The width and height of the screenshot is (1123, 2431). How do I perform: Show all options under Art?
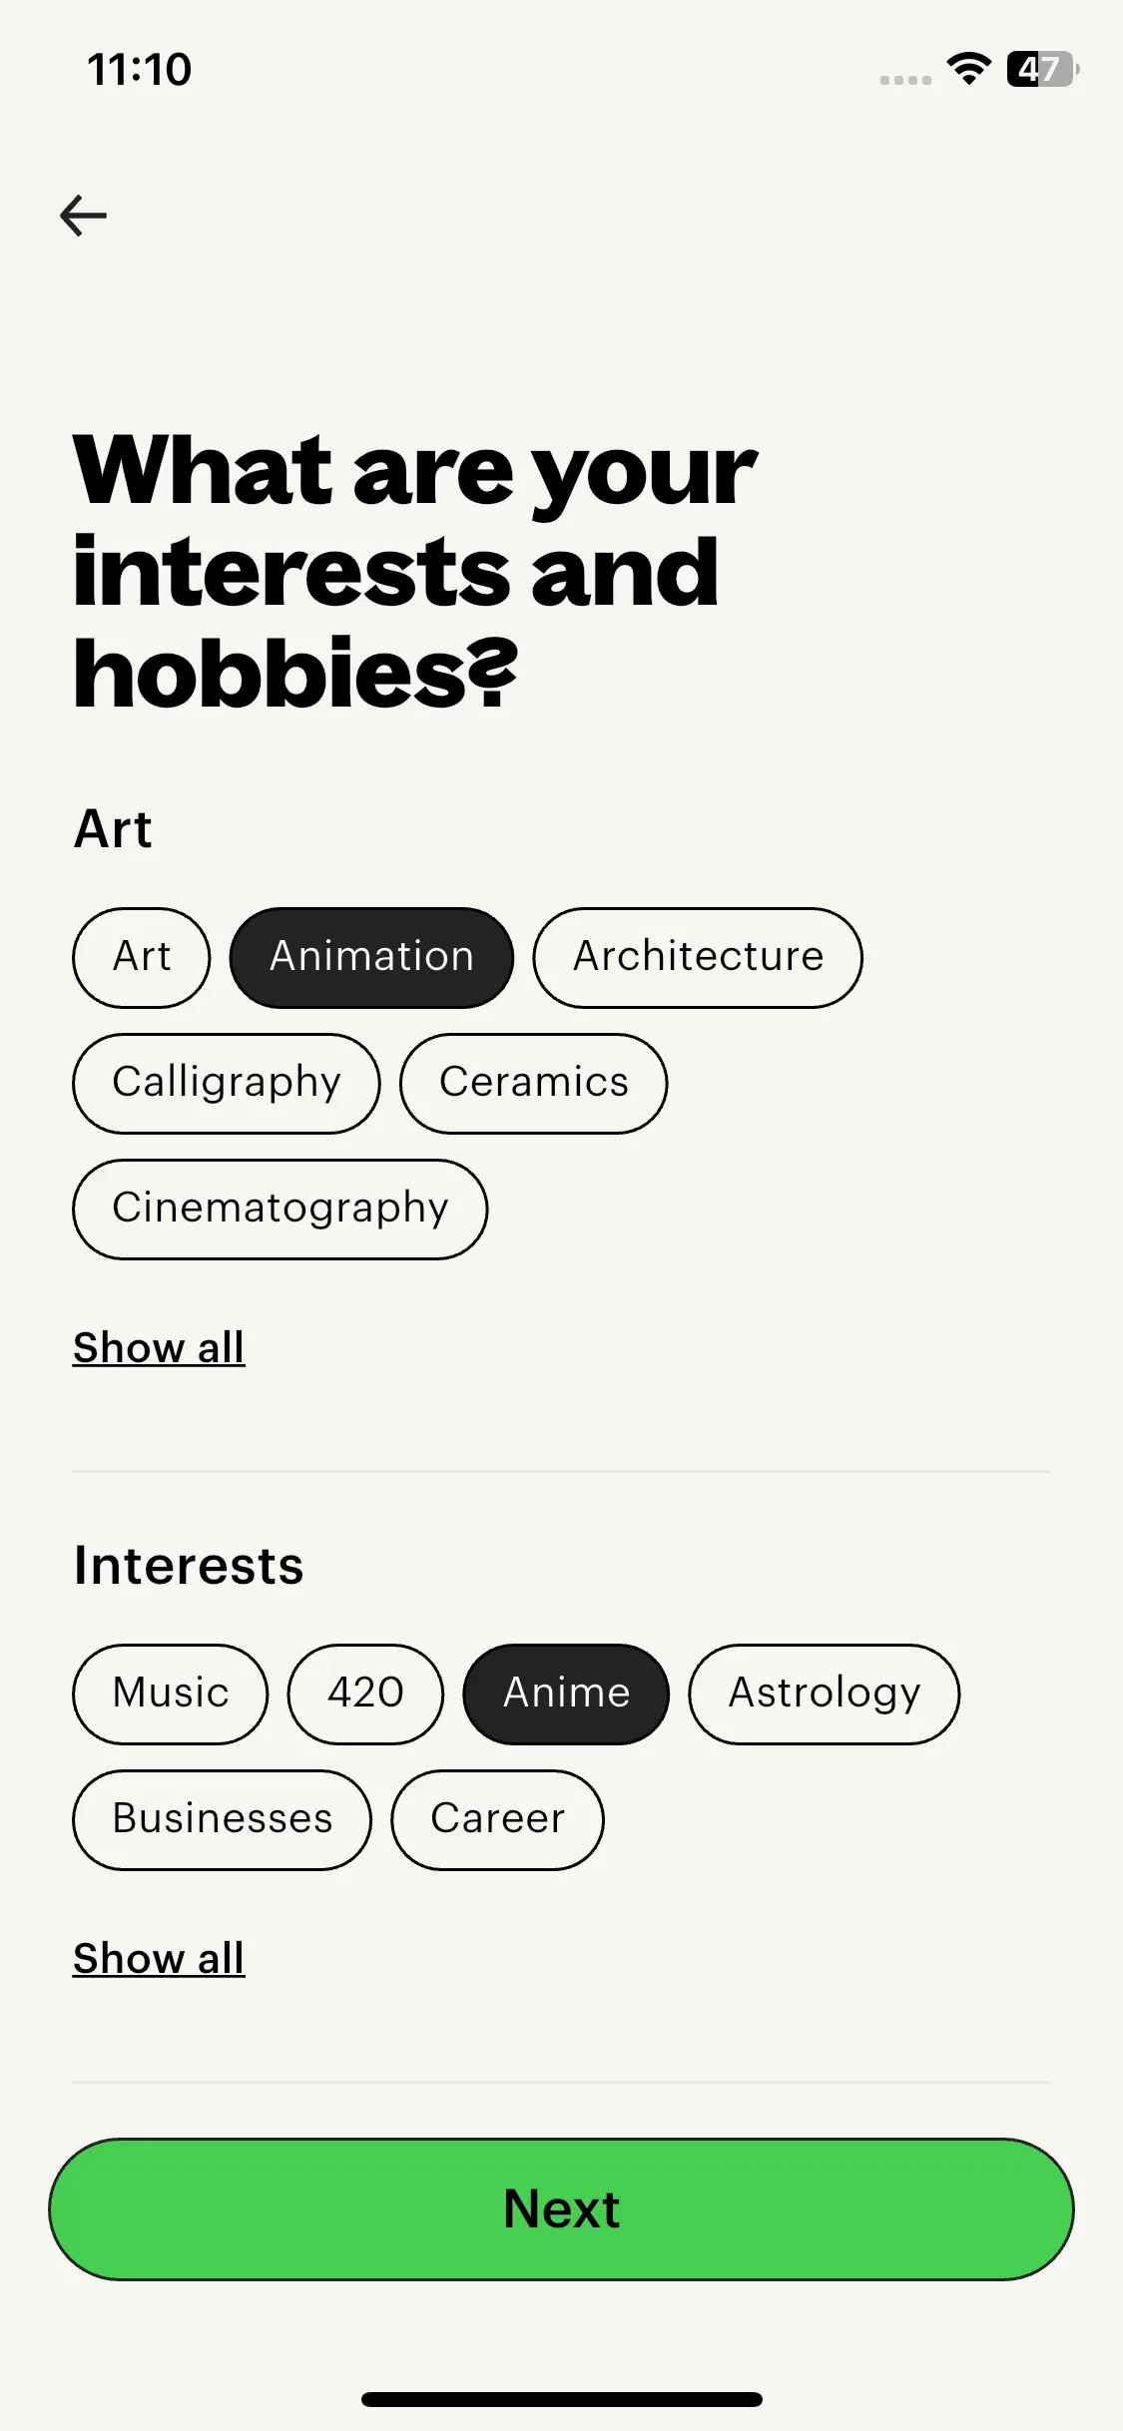159,1348
